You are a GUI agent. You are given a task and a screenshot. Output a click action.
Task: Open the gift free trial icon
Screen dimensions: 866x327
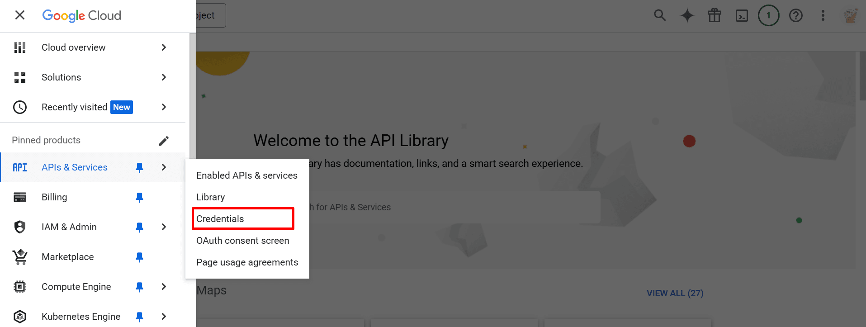point(715,15)
